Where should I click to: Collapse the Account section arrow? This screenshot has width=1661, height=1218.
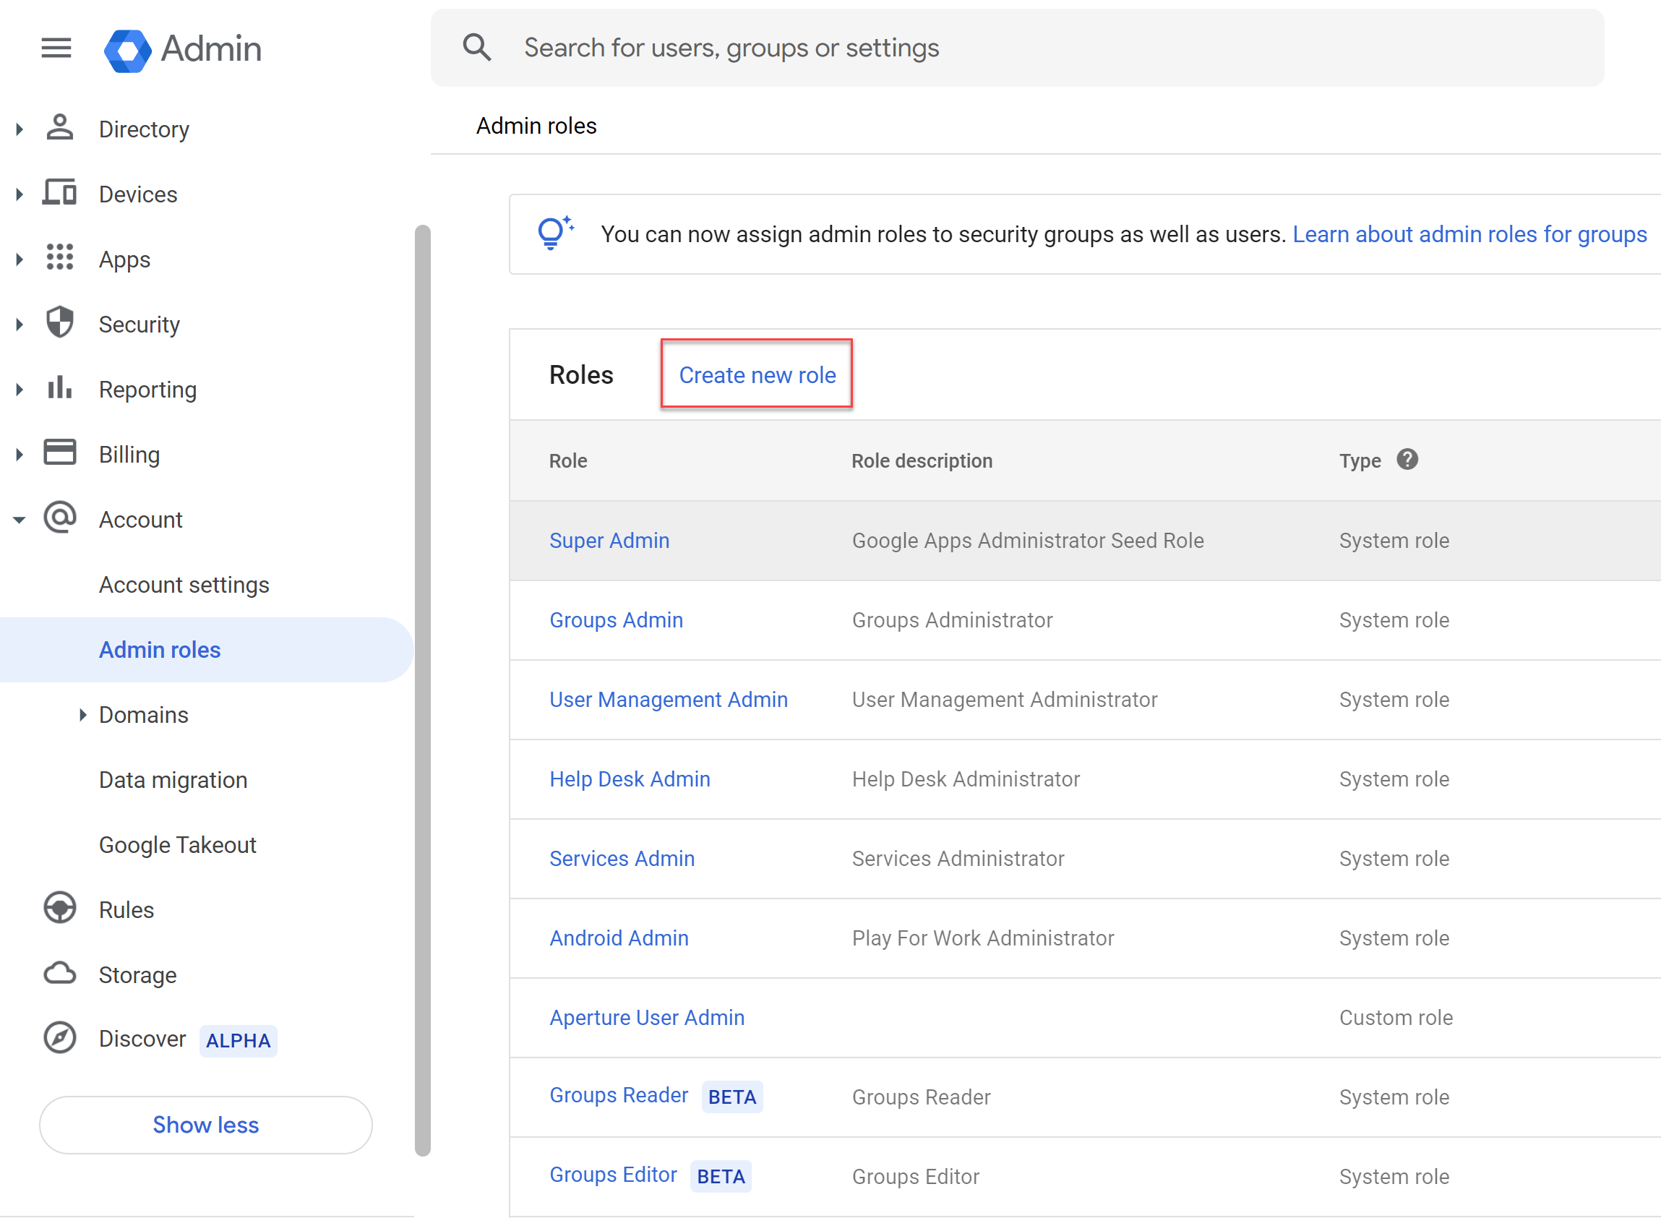click(20, 520)
